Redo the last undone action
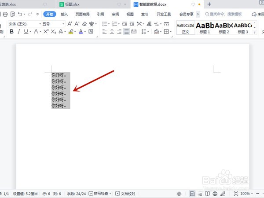 (30, 14)
